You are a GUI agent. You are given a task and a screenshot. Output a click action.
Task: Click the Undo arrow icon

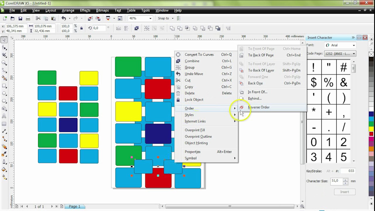click(x=64, y=18)
